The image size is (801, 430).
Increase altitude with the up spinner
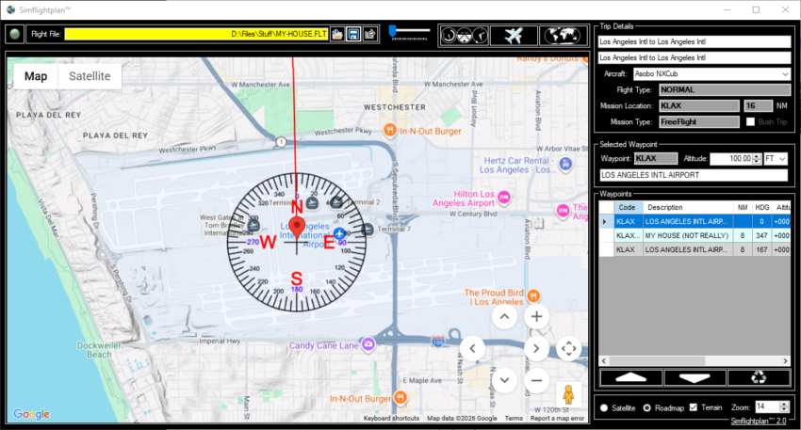click(757, 156)
